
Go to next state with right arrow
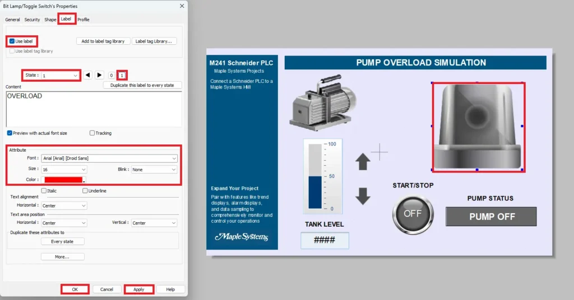(x=99, y=75)
